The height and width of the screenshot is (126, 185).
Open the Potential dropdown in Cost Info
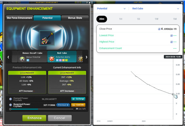pos(111,8)
